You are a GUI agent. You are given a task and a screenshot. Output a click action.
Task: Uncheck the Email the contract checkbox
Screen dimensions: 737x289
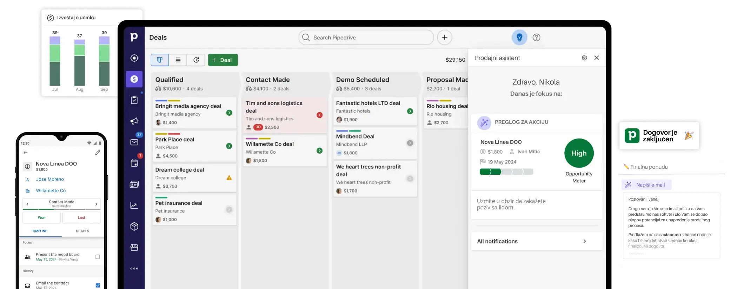[98, 285]
